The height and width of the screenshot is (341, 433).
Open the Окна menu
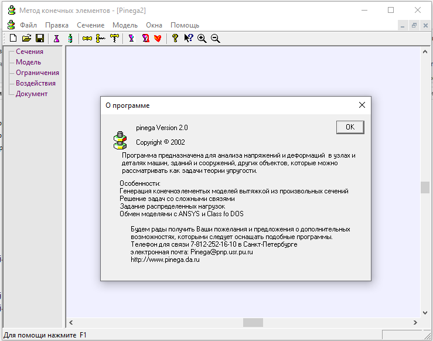pyautogui.click(x=154, y=25)
